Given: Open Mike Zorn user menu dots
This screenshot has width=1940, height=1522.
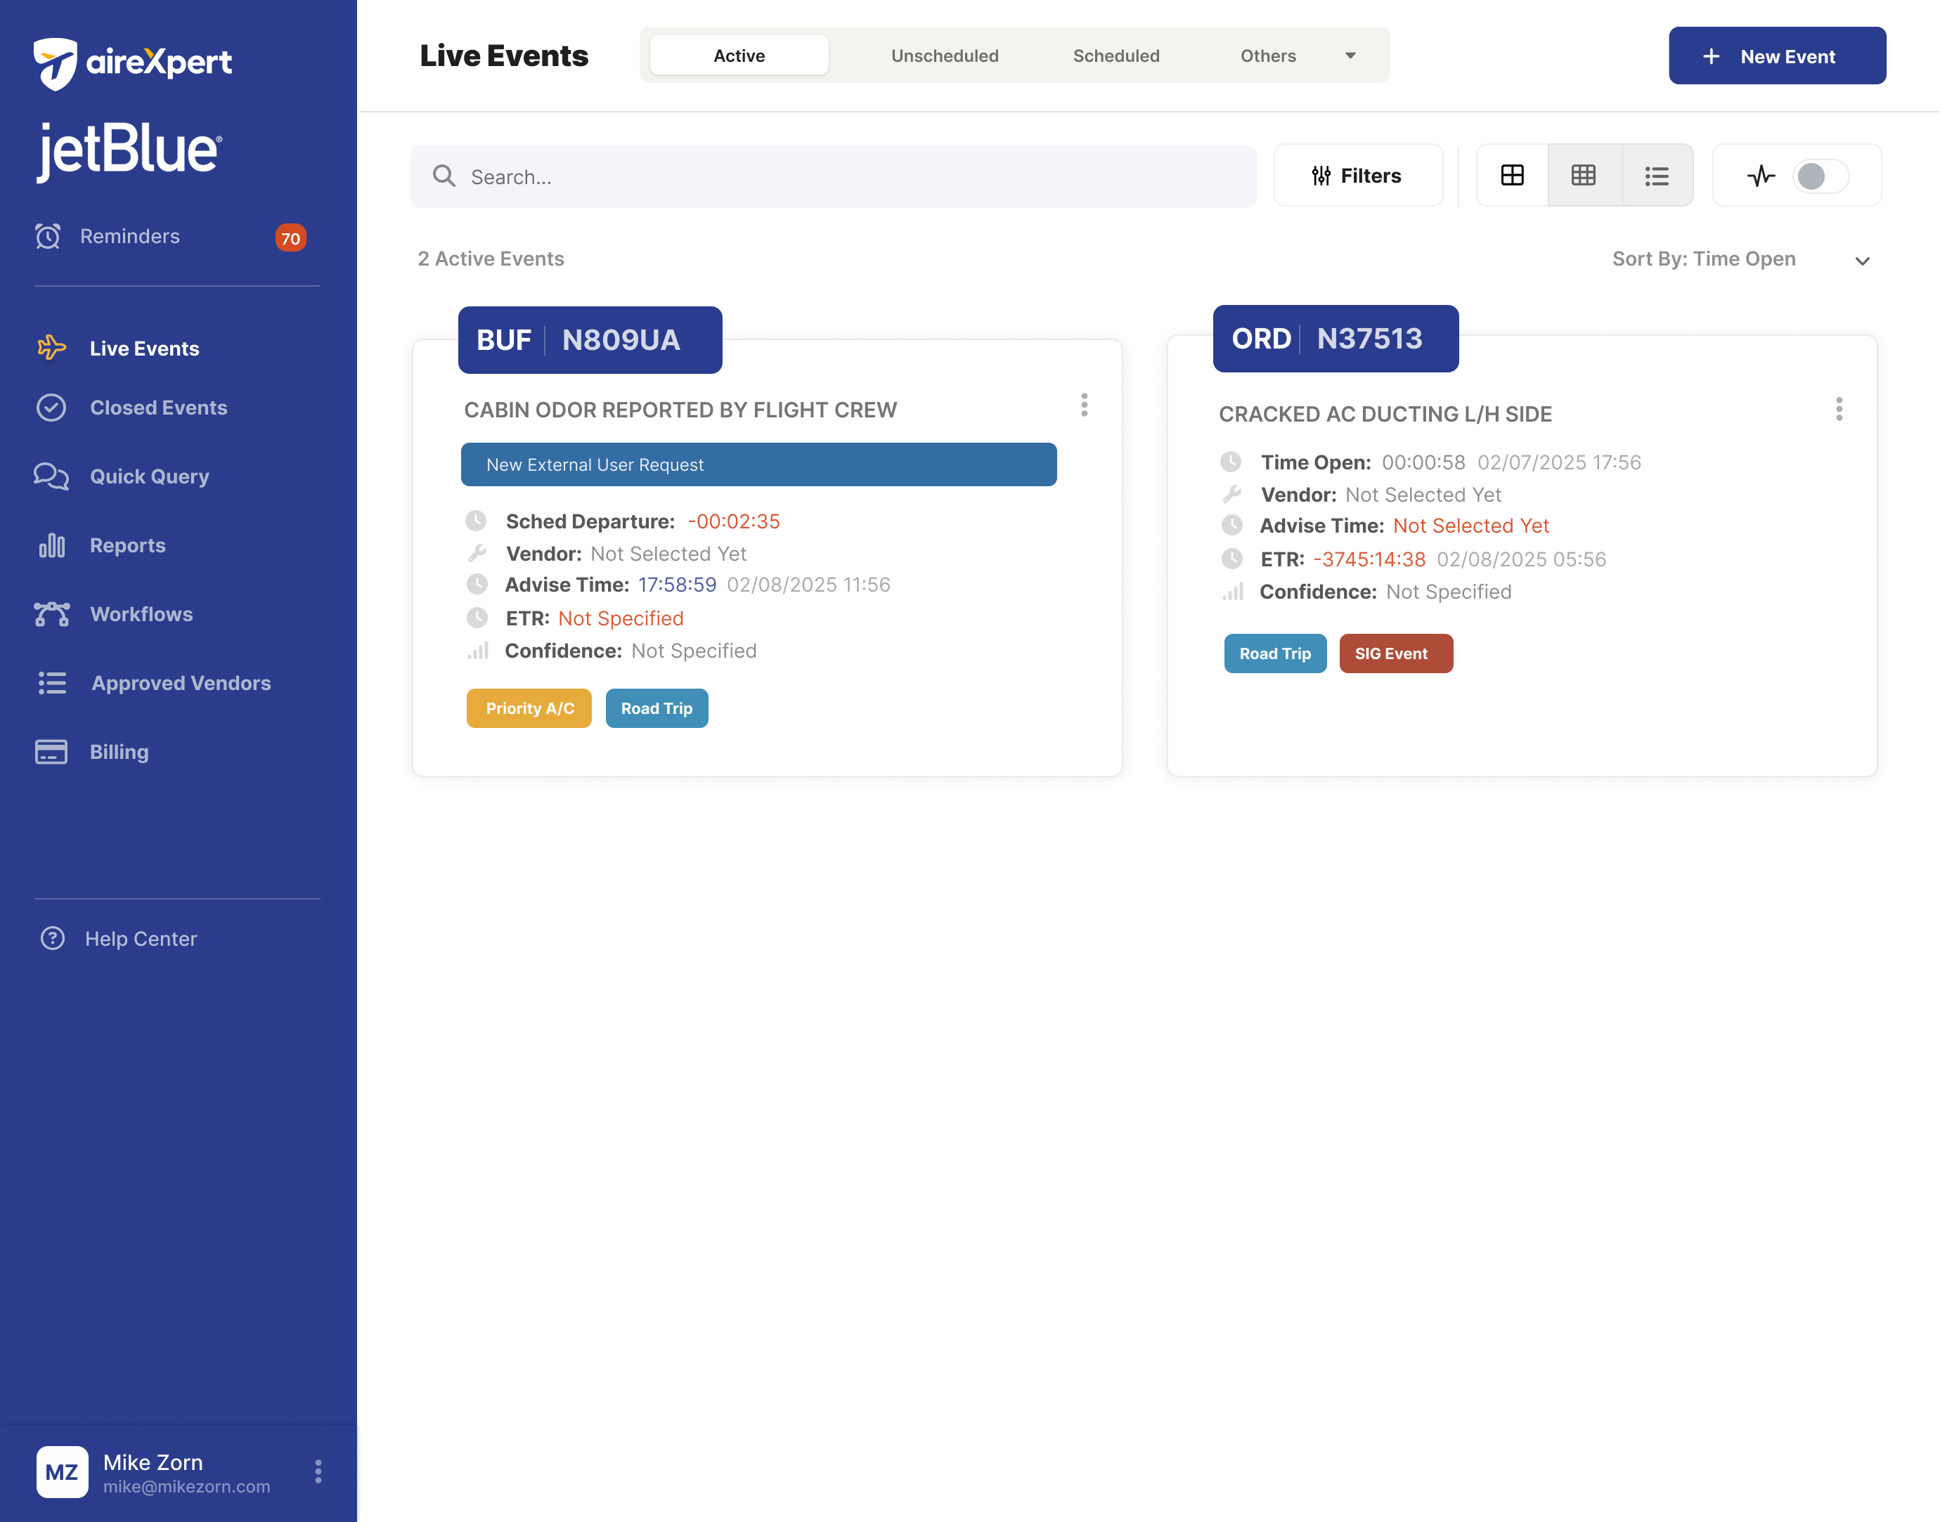Looking at the screenshot, I should click(x=318, y=1471).
